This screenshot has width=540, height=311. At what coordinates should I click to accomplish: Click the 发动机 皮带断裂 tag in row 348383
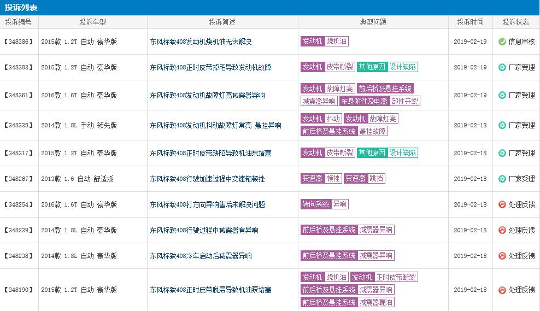(327, 67)
